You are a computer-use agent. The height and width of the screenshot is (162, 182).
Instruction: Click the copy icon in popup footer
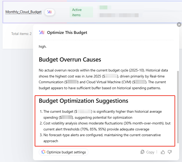[142, 152]
